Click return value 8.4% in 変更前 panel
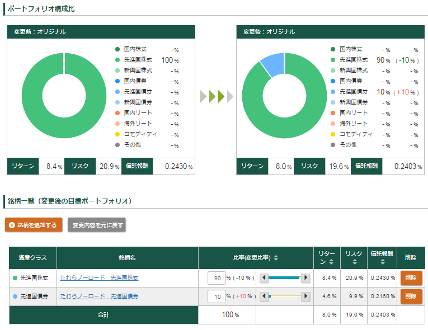 54,166
